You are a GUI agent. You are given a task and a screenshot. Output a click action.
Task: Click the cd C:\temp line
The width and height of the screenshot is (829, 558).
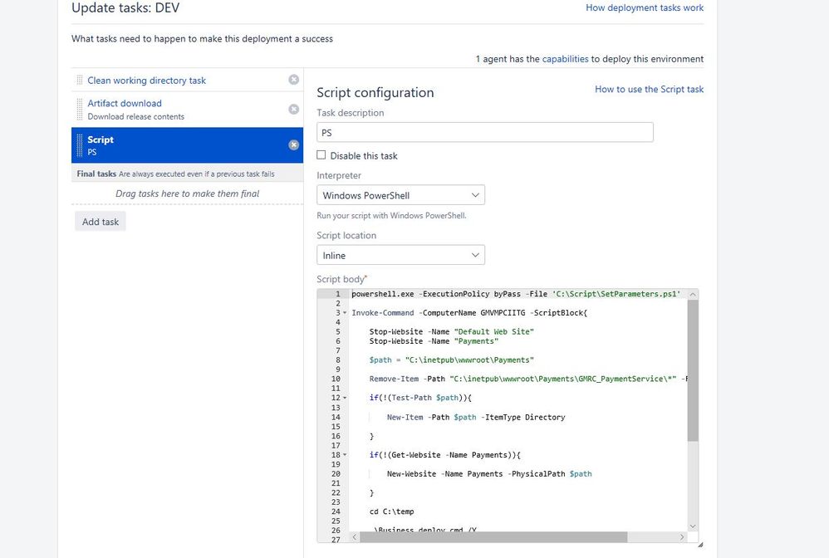click(x=392, y=512)
